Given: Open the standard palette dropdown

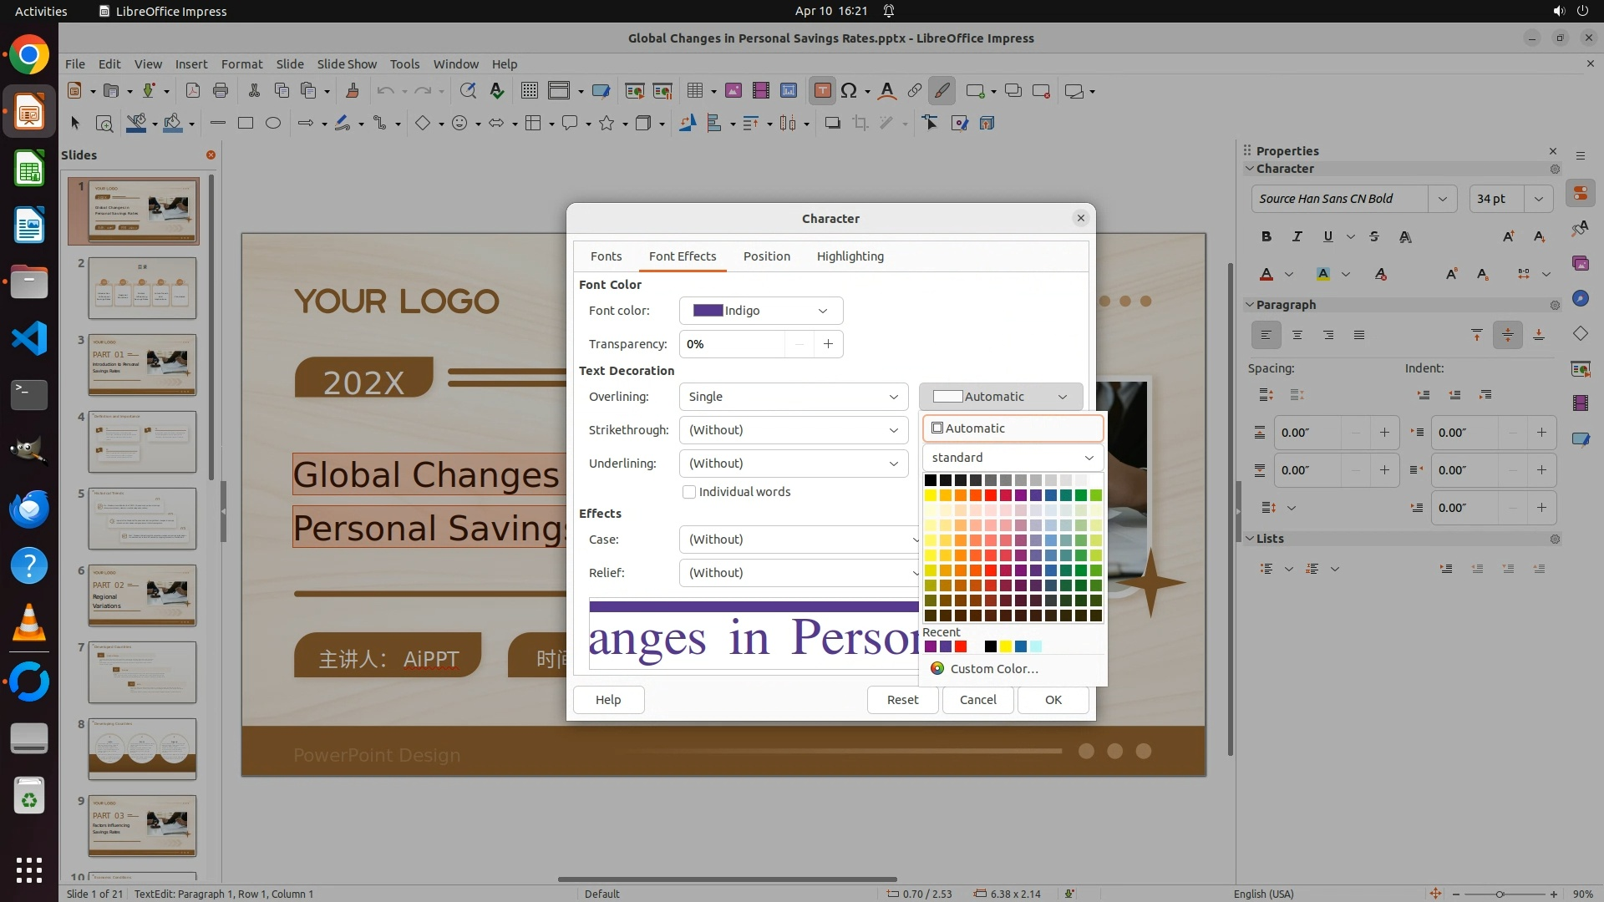Looking at the screenshot, I should tap(1013, 458).
